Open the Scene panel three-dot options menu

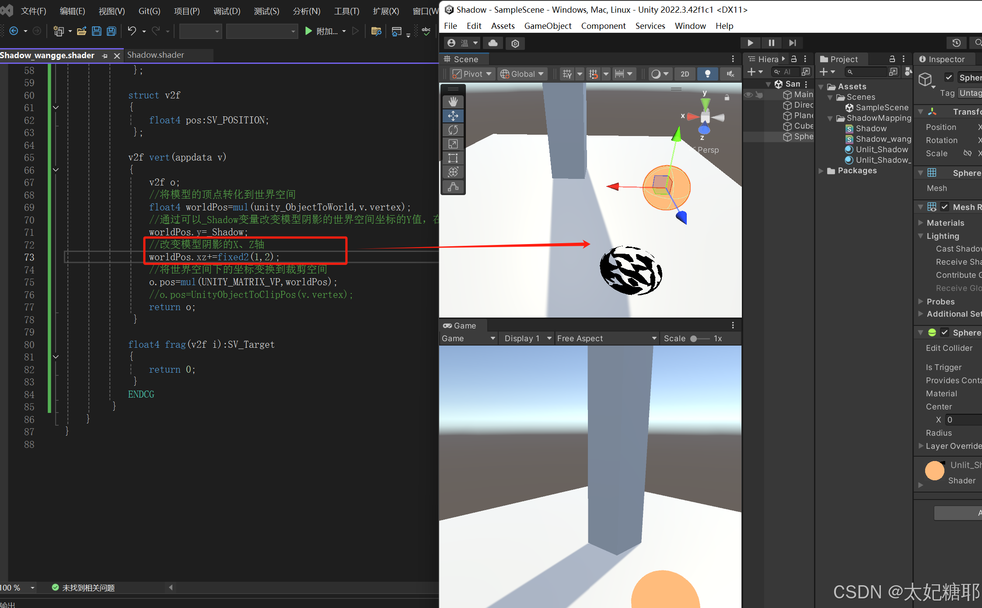[x=733, y=59]
